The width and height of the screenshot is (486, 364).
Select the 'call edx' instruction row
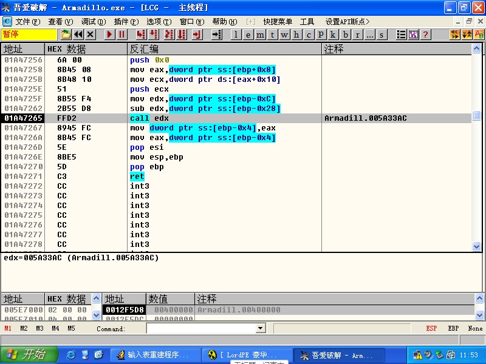click(236, 118)
